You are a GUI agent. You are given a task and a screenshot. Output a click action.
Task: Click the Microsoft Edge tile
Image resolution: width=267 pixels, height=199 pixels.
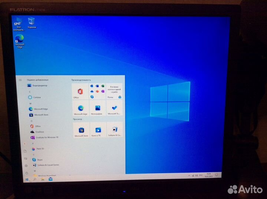81,108
